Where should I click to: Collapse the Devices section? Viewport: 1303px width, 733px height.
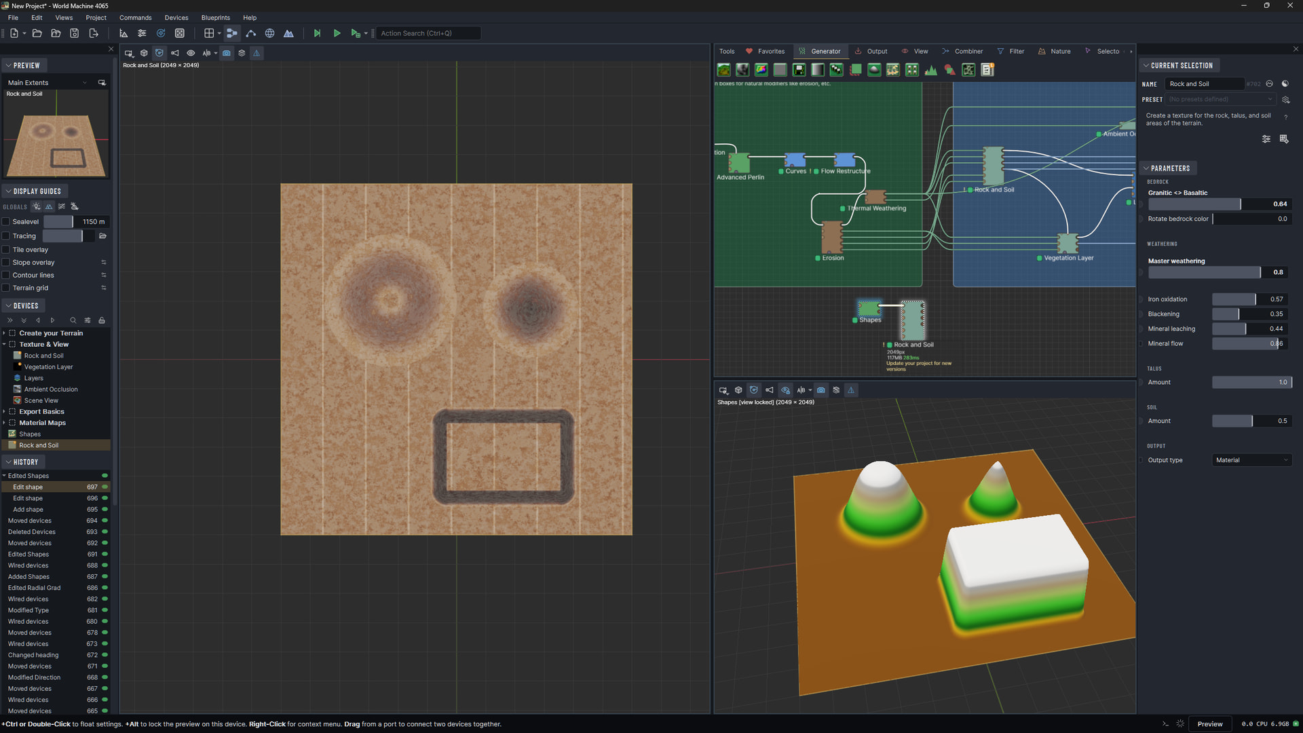(22, 306)
